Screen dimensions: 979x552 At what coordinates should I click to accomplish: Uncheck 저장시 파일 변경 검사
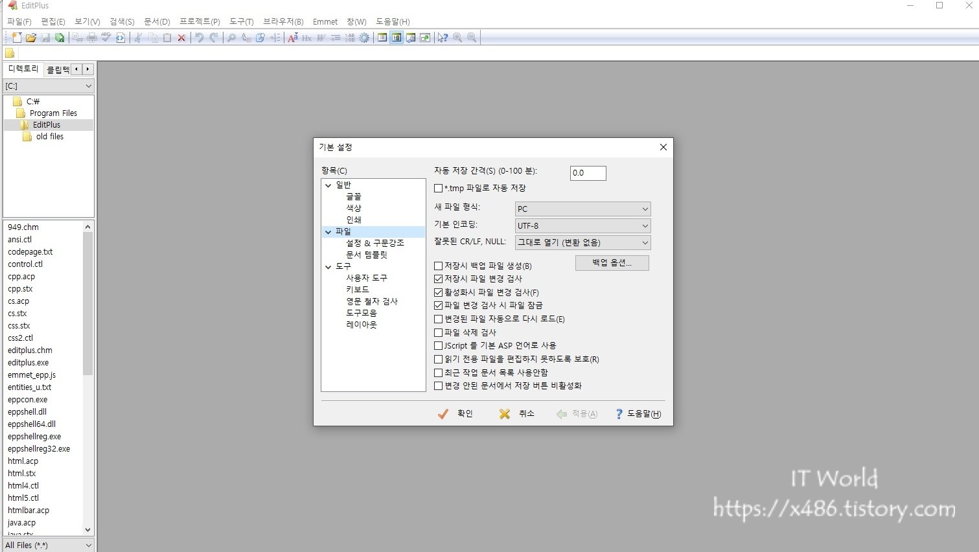439,279
